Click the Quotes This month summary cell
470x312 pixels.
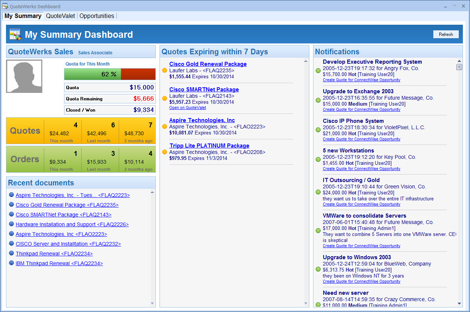tap(63, 132)
